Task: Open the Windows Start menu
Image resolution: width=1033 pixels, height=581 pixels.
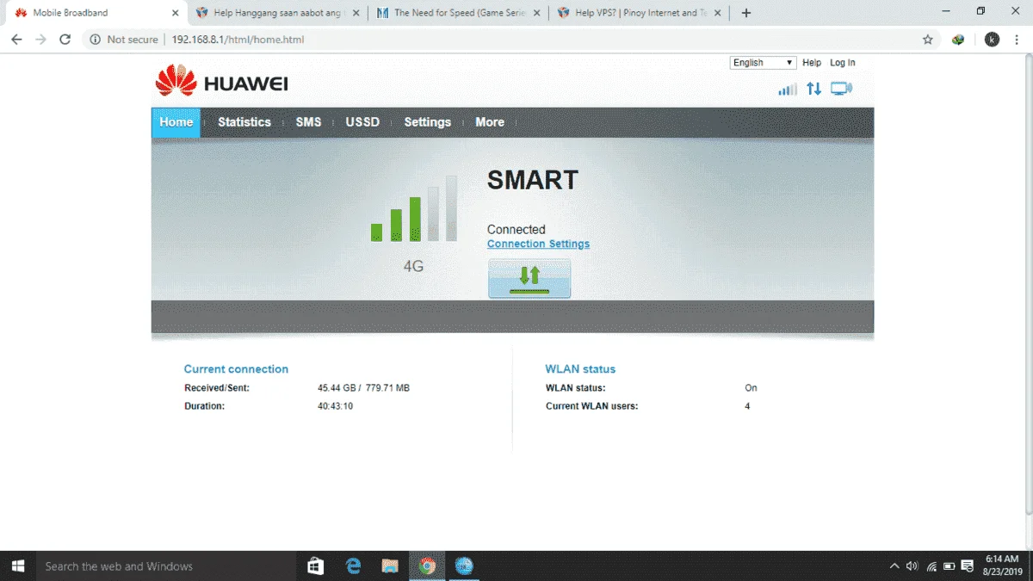Action: [18, 566]
